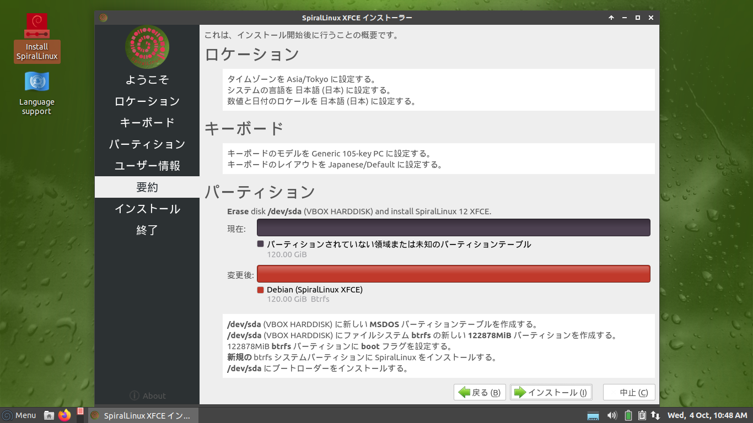
Task: Click the installer window menu icon in titlebar
Action: [x=103, y=18]
